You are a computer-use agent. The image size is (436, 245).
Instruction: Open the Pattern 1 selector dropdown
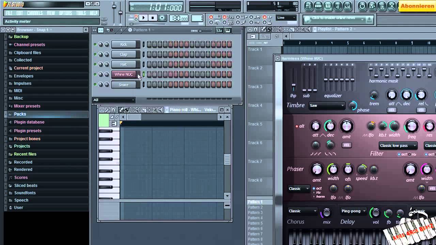coord(142,30)
